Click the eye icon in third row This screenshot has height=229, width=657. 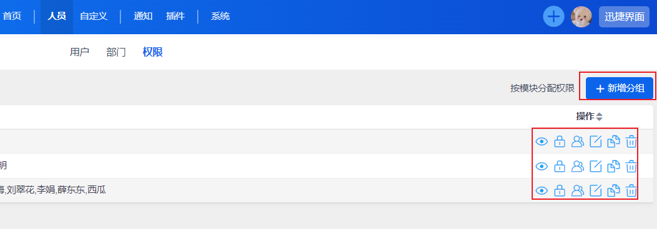click(x=542, y=191)
